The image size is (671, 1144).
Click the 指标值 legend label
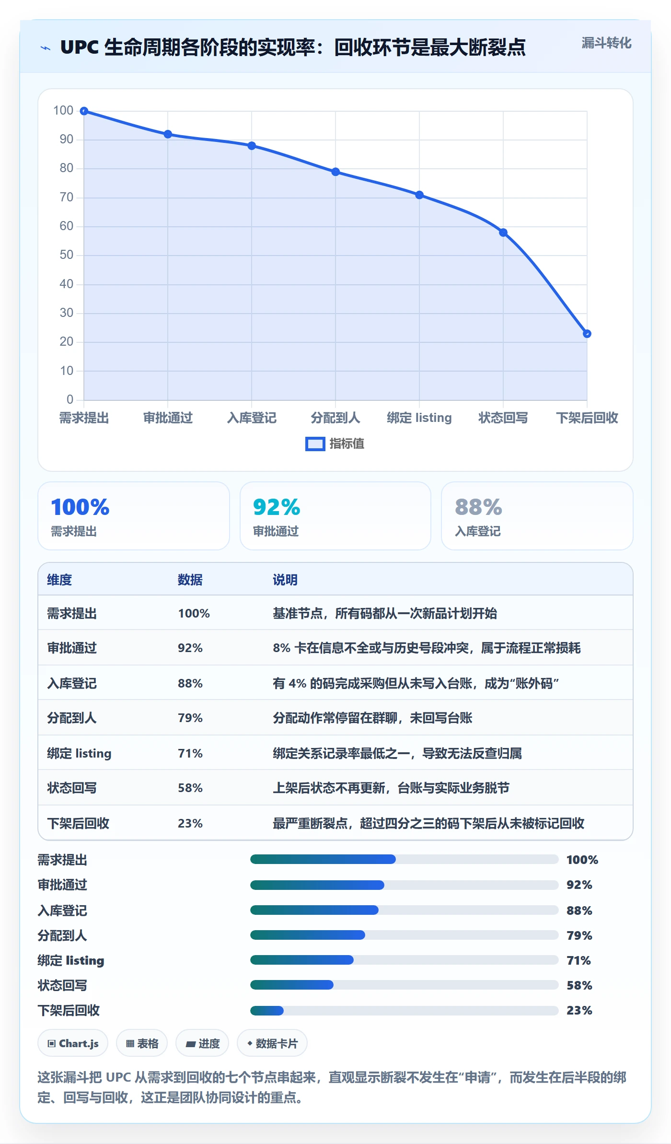click(347, 444)
